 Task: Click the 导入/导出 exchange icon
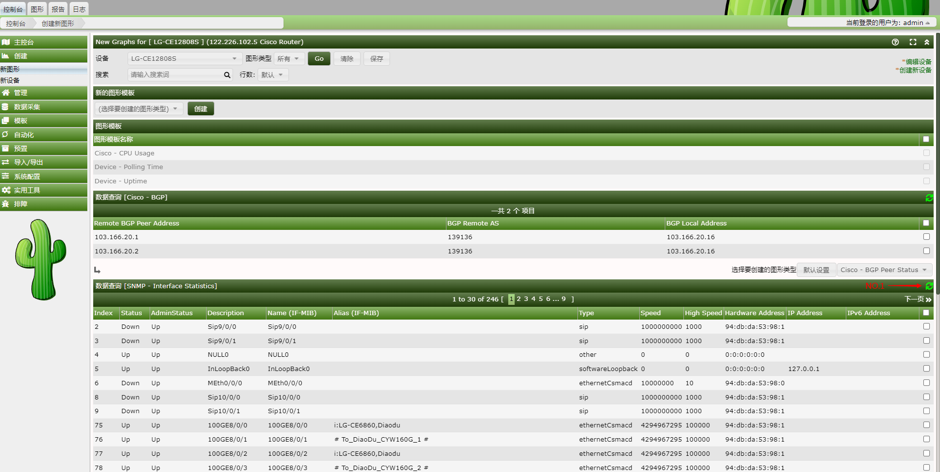click(5, 162)
